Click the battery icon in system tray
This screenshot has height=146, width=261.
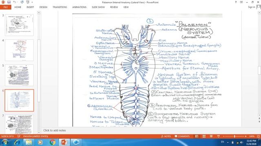232,142
